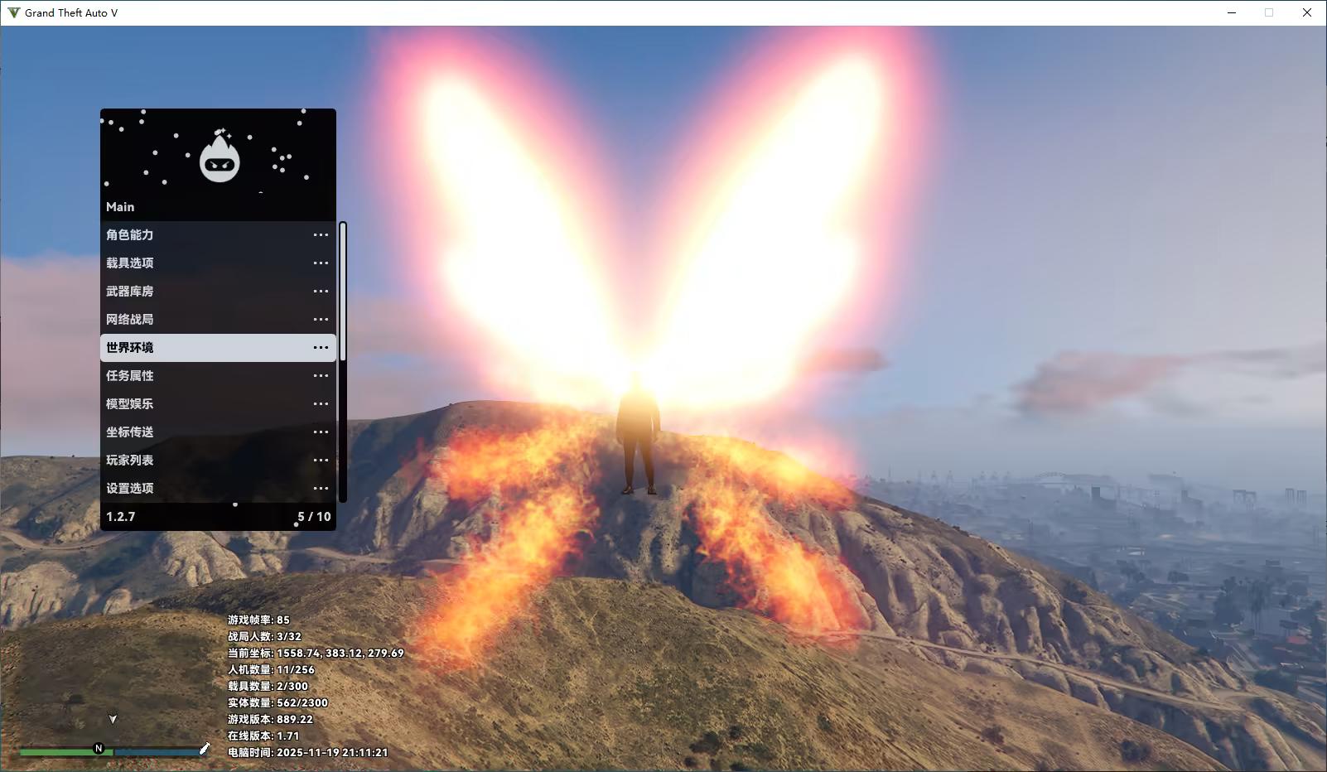Click the Grand Theft Auto V title bar icon
This screenshot has width=1327, height=772.
13,12
